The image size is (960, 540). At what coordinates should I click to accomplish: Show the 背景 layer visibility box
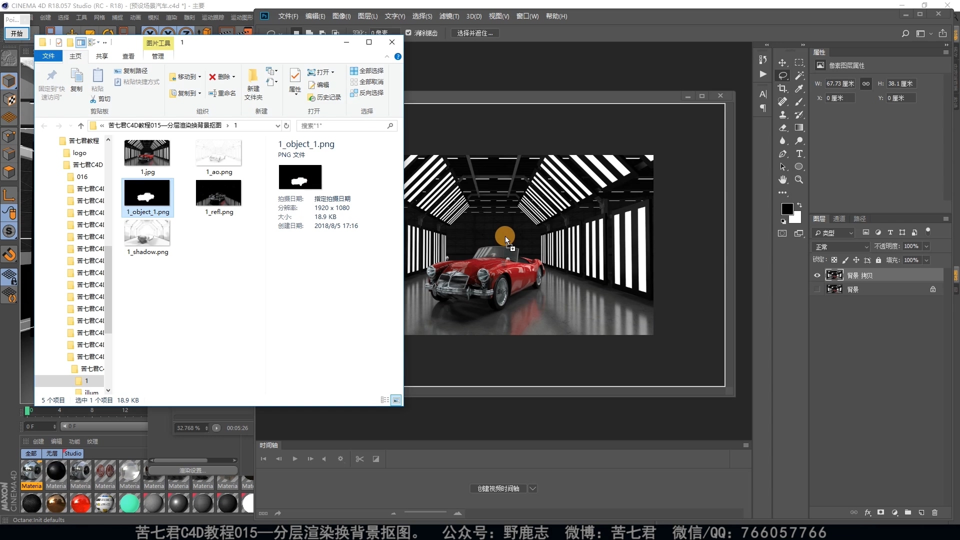click(x=817, y=289)
